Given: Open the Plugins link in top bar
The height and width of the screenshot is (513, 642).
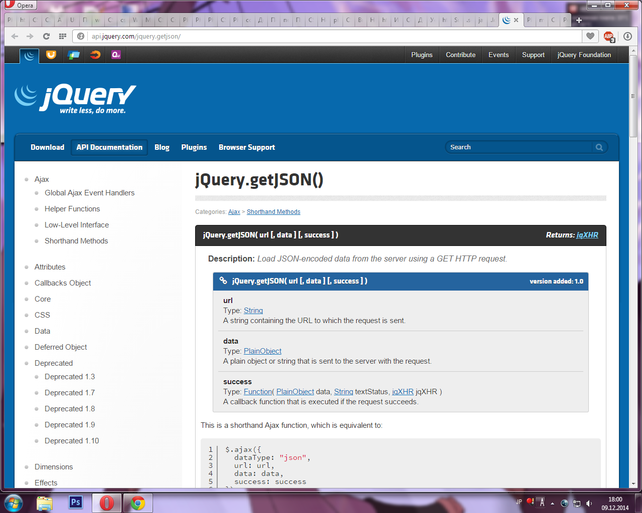Looking at the screenshot, I should click(x=421, y=55).
